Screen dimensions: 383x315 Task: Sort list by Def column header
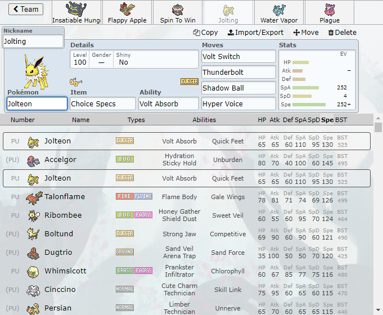288,120
